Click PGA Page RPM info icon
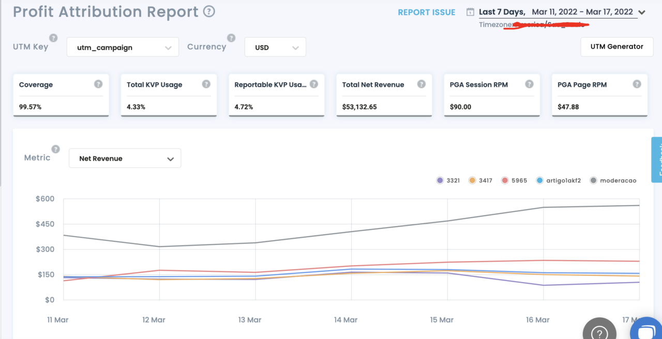This screenshot has height=339, width=662. 637,84
